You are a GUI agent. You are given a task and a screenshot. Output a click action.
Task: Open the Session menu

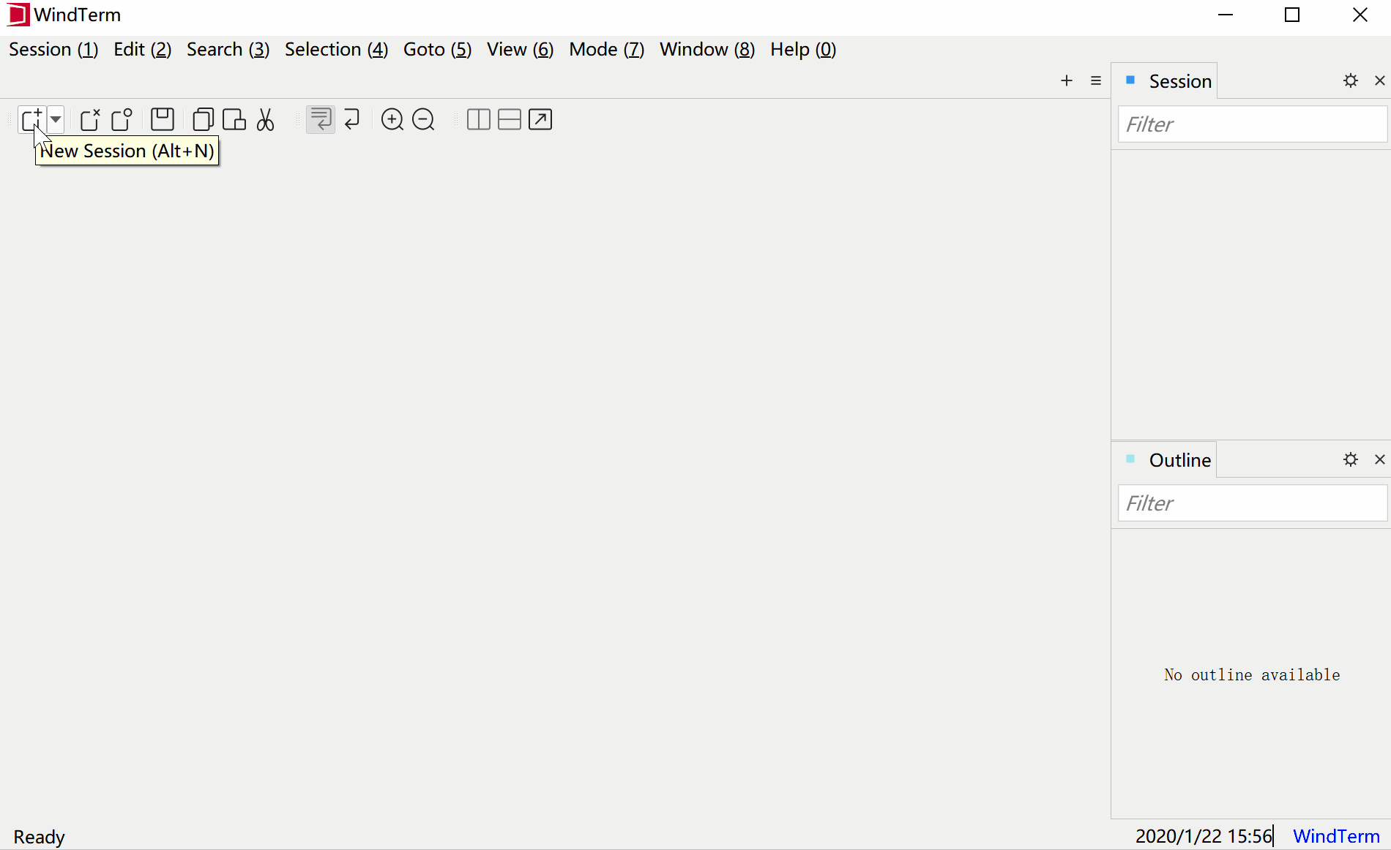[x=53, y=50]
